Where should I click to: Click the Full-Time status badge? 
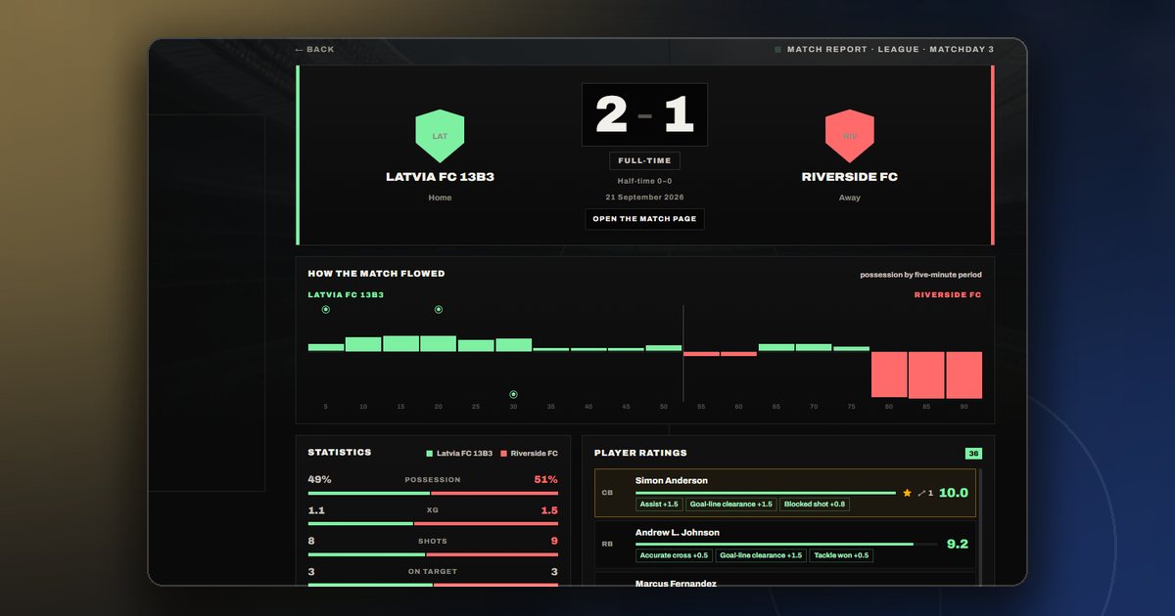pos(644,160)
